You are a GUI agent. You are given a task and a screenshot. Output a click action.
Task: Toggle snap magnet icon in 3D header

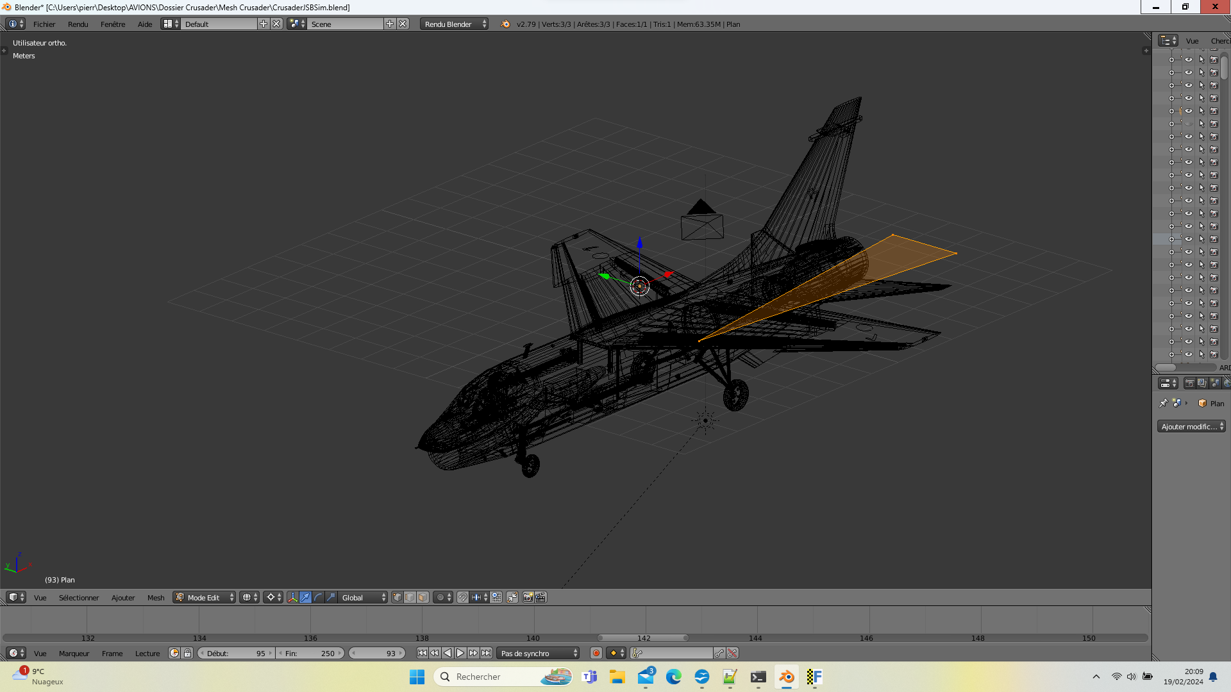pos(462,597)
